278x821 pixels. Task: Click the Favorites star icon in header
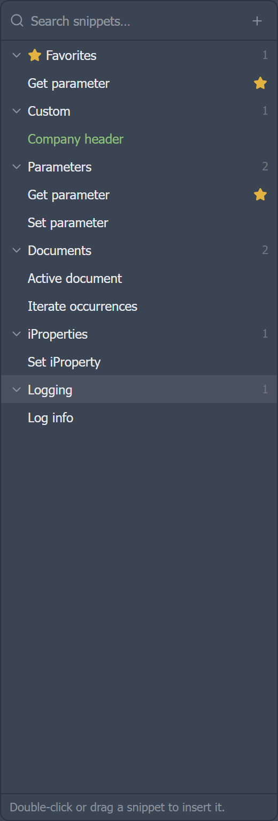click(35, 55)
